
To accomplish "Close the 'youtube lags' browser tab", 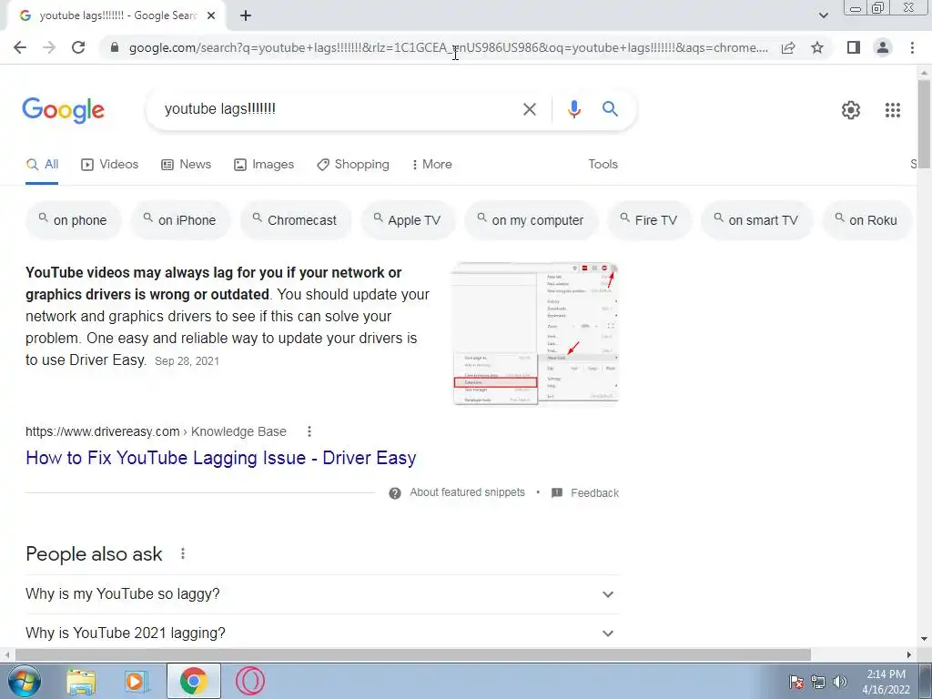I will (211, 15).
